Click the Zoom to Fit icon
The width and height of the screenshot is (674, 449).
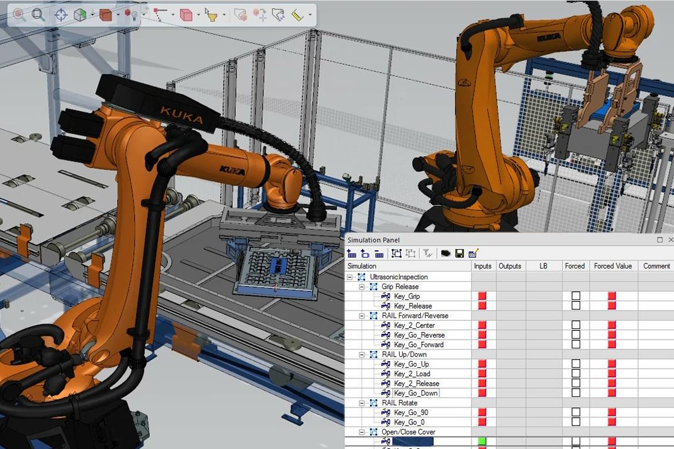(x=38, y=15)
